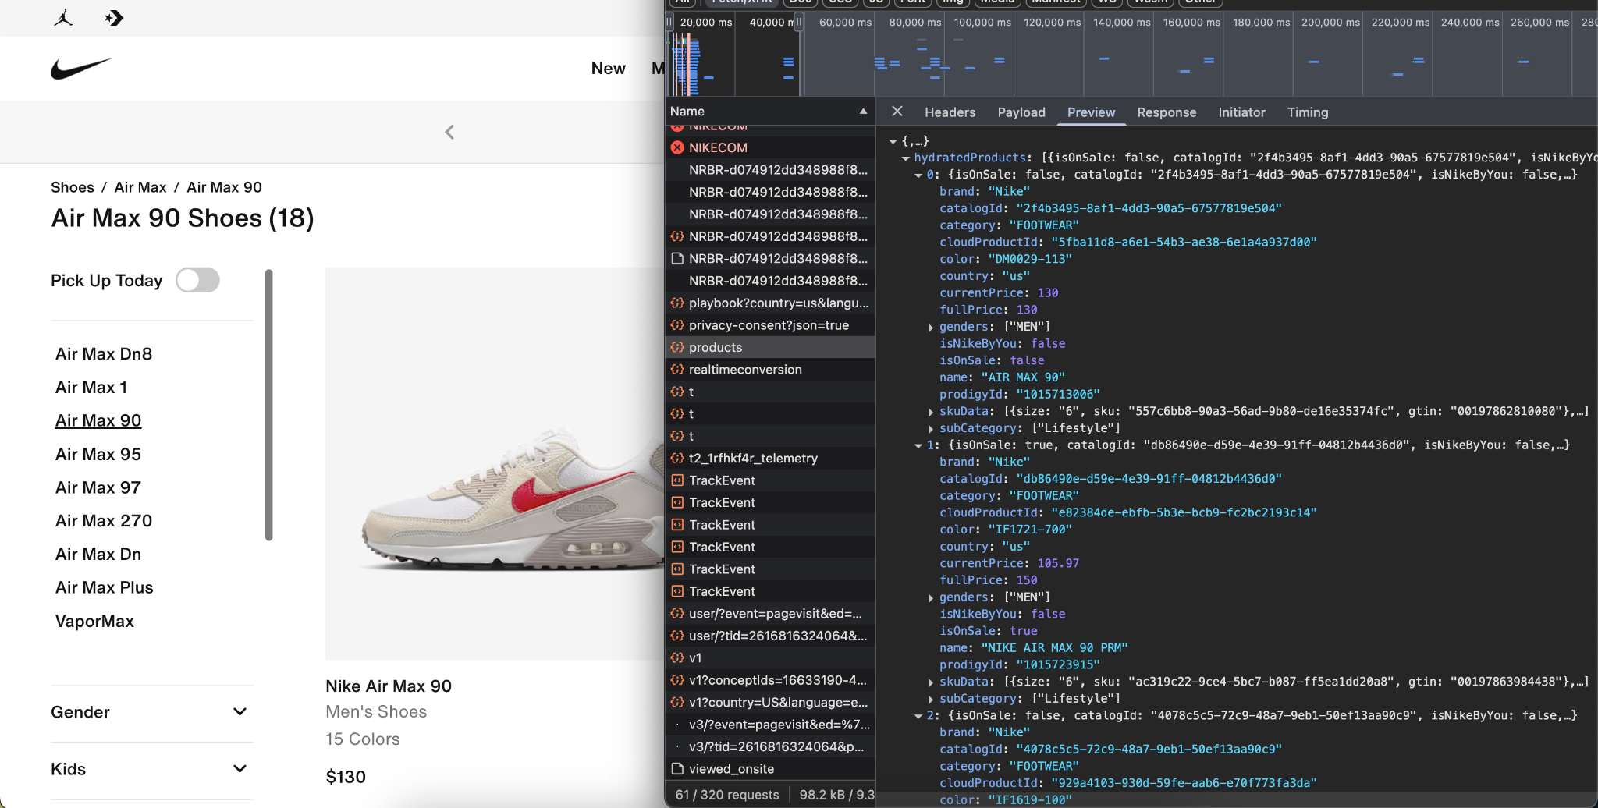
Task: Collapse the carousel with the left chevron arrow
Action: pos(449,132)
